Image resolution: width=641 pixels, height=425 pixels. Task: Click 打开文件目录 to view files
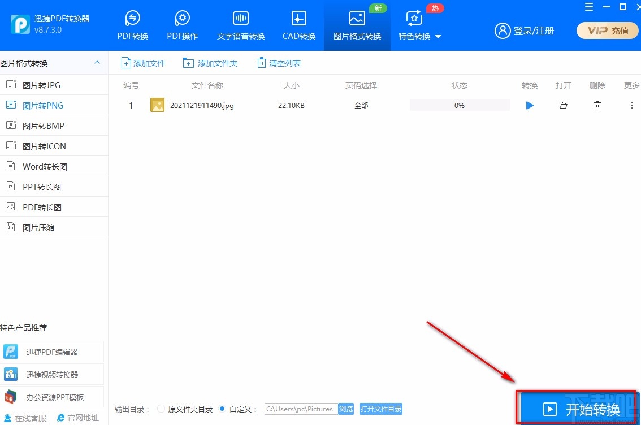pyautogui.click(x=381, y=409)
